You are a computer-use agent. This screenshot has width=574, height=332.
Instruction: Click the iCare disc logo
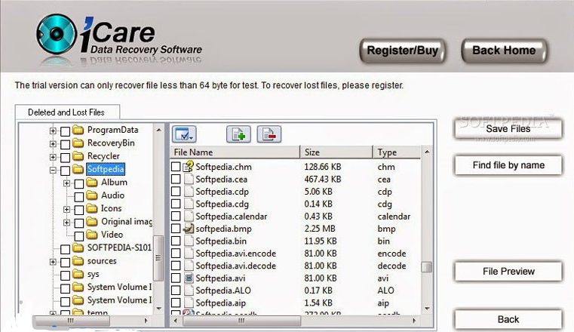[56, 35]
